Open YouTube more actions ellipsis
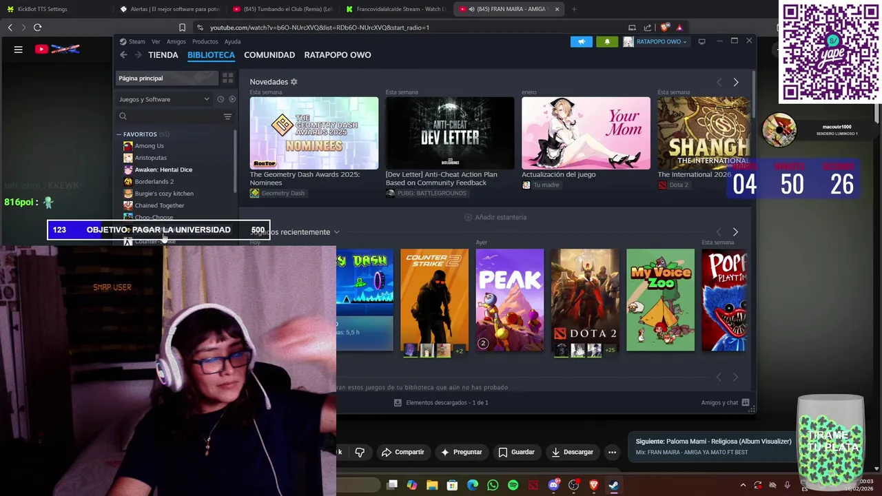The width and height of the screenshot is (882, 496). [x=612, y=452]
